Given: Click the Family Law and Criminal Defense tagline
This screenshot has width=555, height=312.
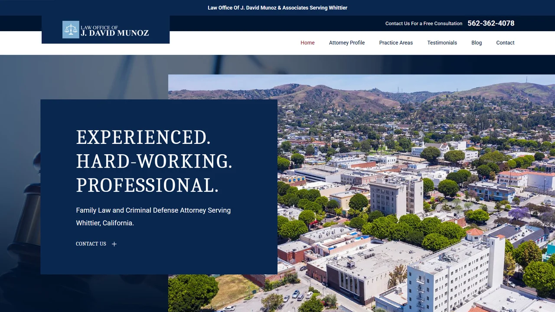Looking at the screenshot, I should 153,217.
